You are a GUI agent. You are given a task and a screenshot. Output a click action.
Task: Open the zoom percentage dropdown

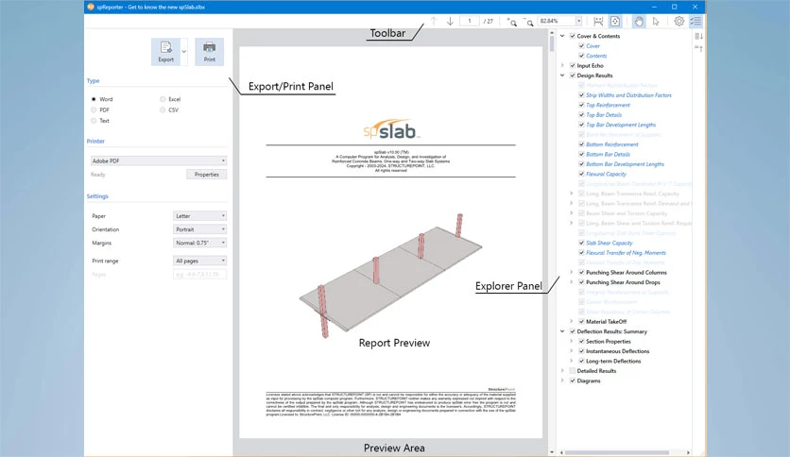(578, 21)
